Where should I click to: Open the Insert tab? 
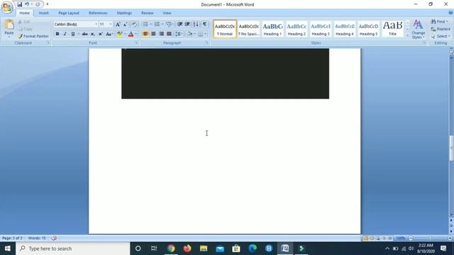pos(44,13)
